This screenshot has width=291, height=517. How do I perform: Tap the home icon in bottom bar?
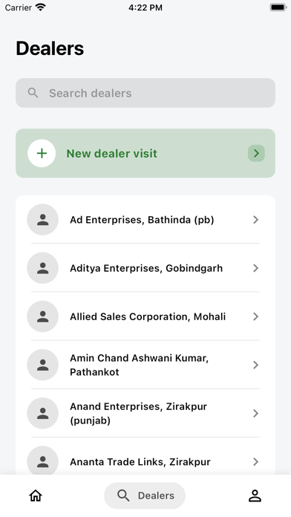point(36,495)
